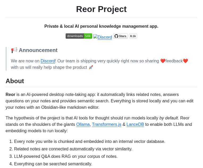Viewport: 203px width, 168px height.
Task: Click the GitHub octocat icon
Action: pyautogui.click(x=116, y=36)
